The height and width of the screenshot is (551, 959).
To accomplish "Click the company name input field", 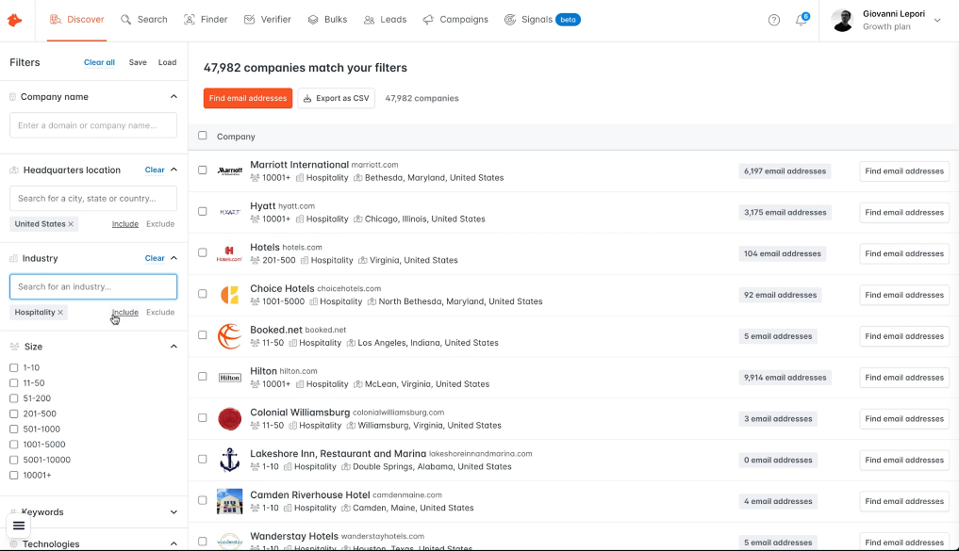I will coord(93,125).
